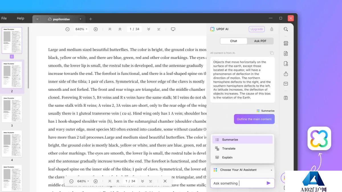This screenshot has width=342, height=192.
Task: Send the message with the arrow icon
Action: (268, 183)
